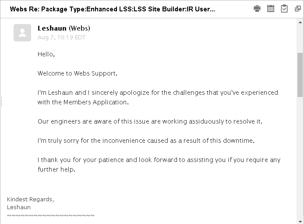The height and width of the screenshot is (224, 304).
Task: Click the clipboard task checkmark icon
Action: point(284,9)
